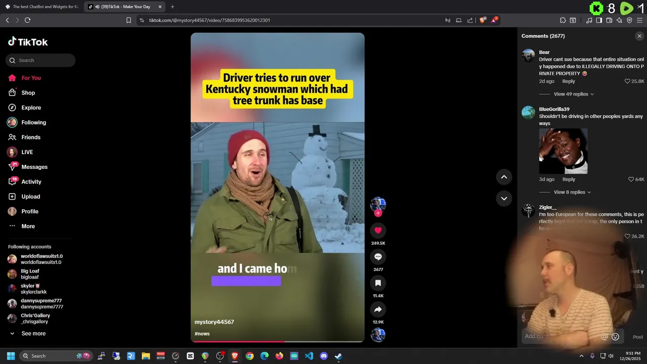
Task: Open the Shop page
Action: coord(28,93)
